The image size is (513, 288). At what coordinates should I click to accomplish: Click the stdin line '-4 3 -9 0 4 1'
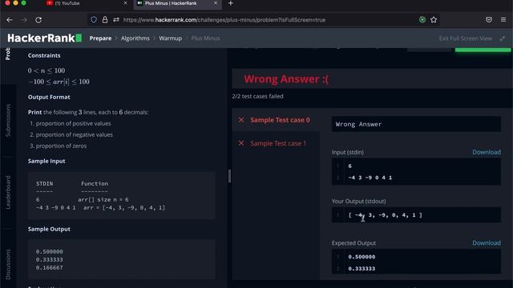click(370, 178)
